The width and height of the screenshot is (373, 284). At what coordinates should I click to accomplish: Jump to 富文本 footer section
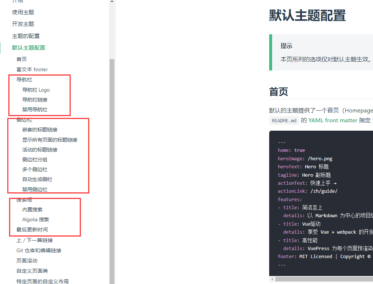point(32,69)
